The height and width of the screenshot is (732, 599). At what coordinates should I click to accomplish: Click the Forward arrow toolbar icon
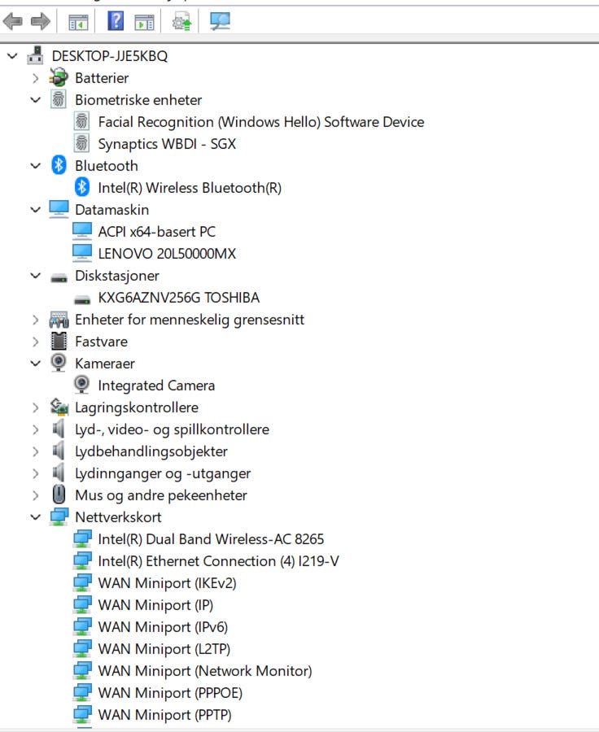tap(40, 21)
